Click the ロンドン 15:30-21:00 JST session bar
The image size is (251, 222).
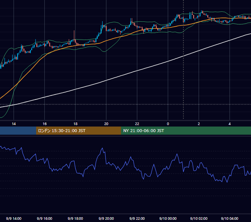pos(78,131)
